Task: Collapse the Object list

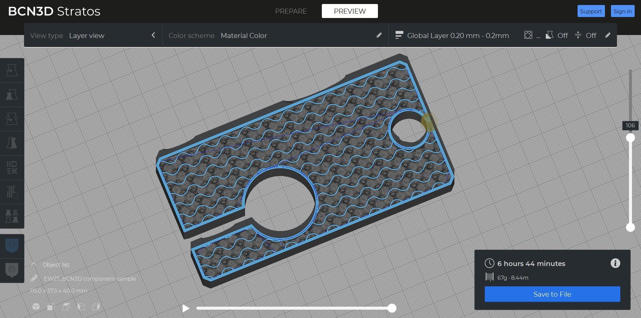Action: click(34, 264)
